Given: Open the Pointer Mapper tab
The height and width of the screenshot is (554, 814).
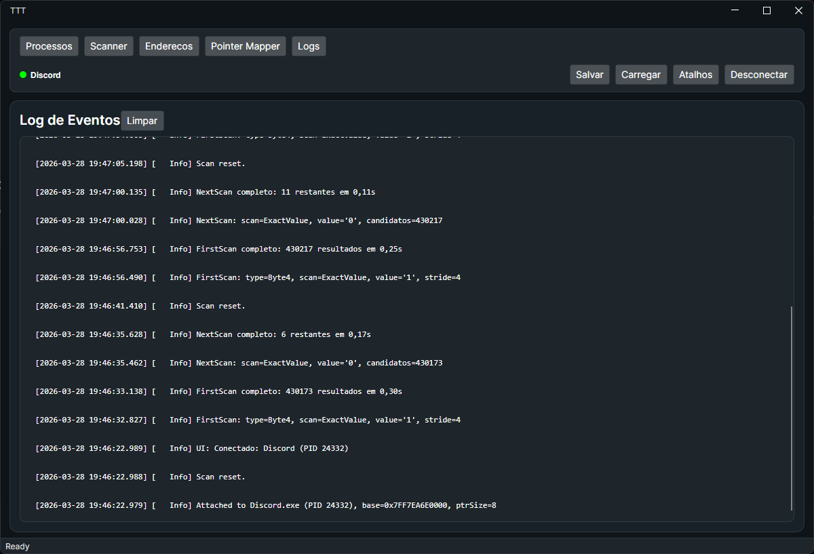Looking at the screenshot, I should (x=245, y=45).
